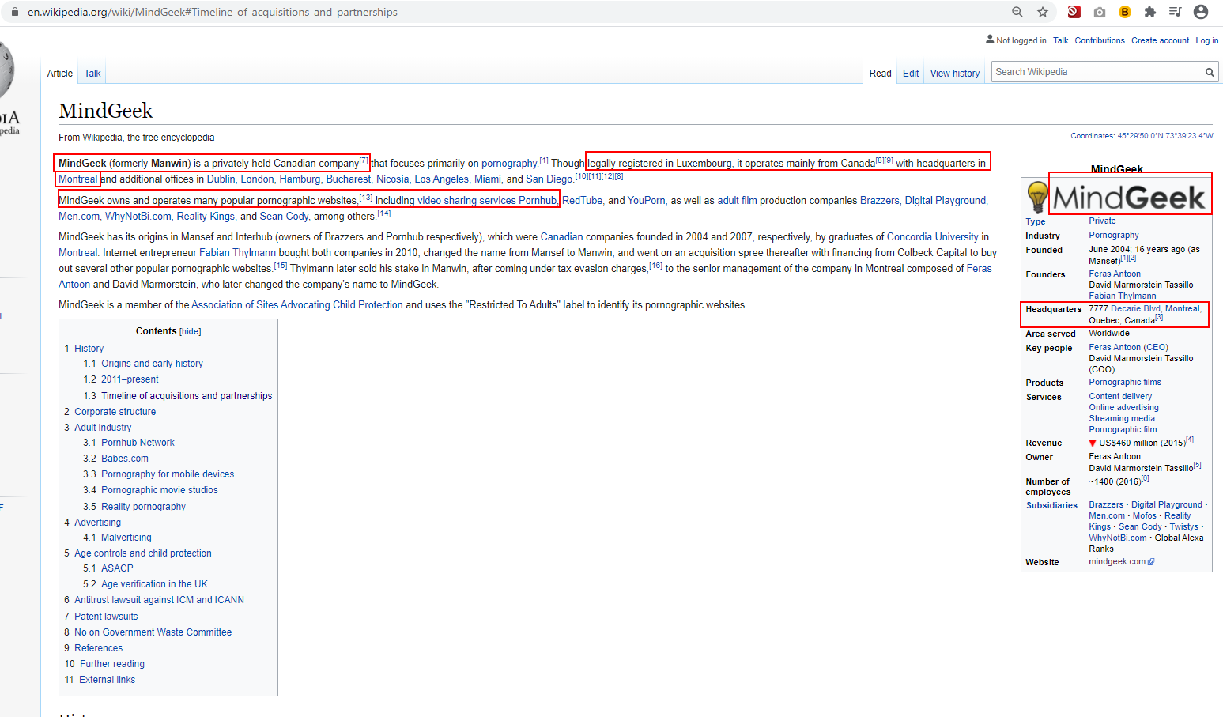Jump to No on Government Waste Committee
Screen dimensions: 1223x717
(x=153, y=632)
